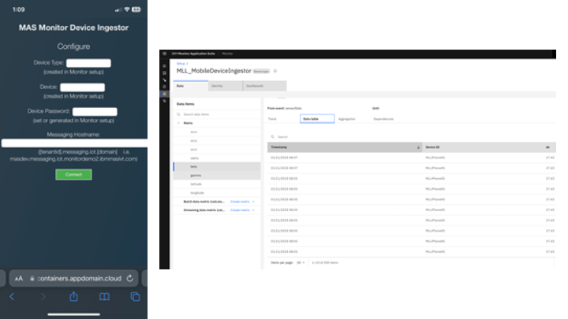
Task: Click Monitor in the top header
Action: click(227, 54)
